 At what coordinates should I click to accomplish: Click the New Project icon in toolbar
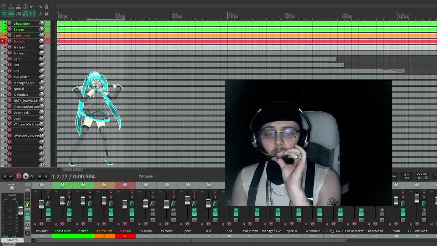pyautogui.click(x=4, y=6)
